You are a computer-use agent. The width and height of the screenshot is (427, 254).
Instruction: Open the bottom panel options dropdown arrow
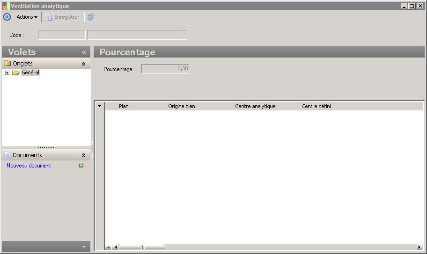click(x=84, y=247)
